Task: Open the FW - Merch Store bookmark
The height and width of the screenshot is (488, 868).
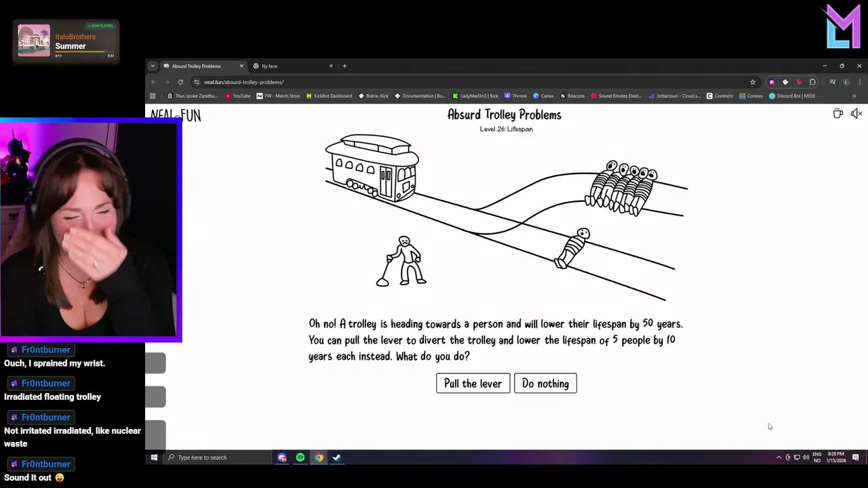Action: tap(278, 96)
